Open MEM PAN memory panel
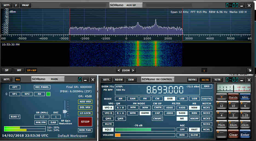 [85, 130]
